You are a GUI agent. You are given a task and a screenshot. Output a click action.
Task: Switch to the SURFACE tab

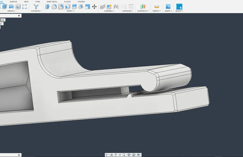point(13,2)
